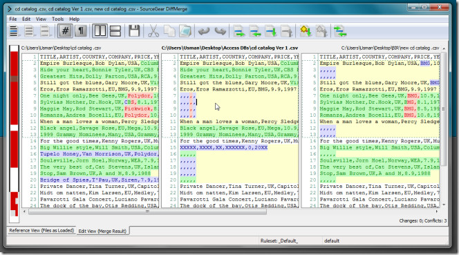Click 'Romanza,Andrea Bocelli' line in right pane
459x255 pixels.
[x=380, y=115]
